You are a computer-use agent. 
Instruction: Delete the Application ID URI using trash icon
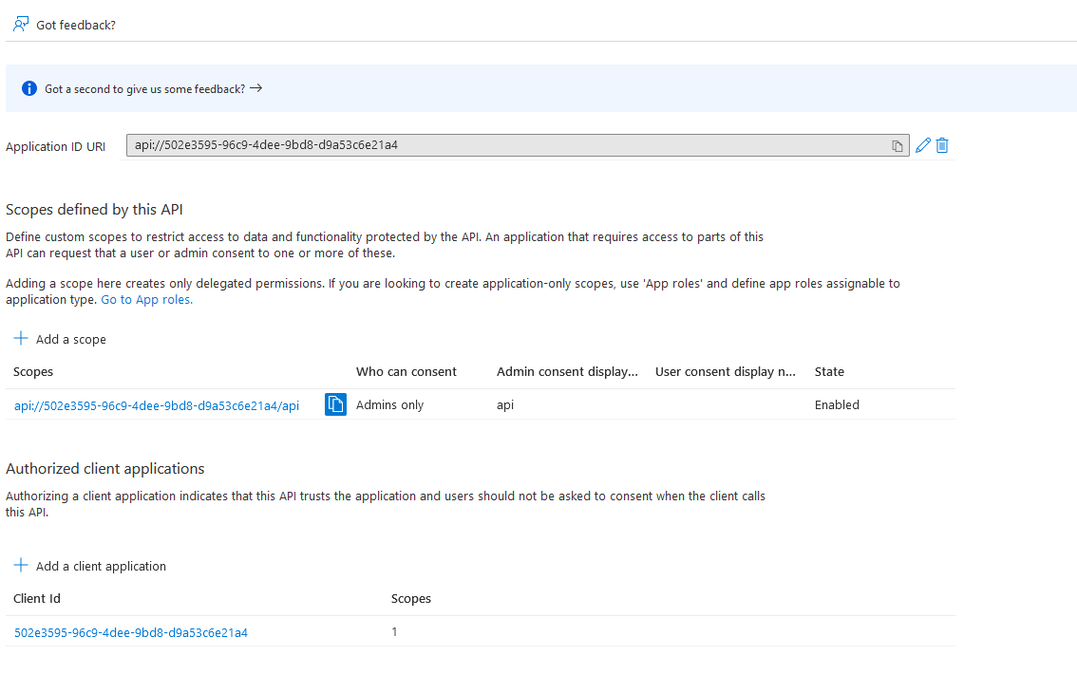pos(942,145)
